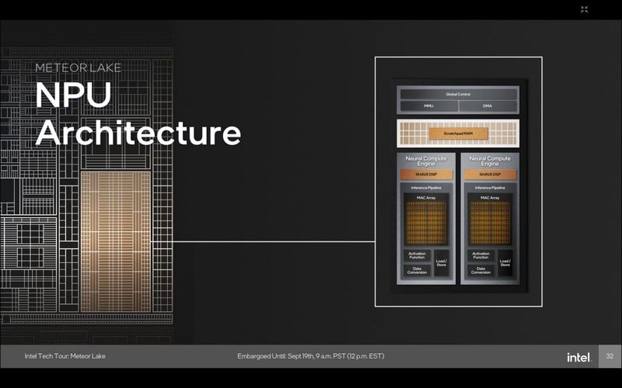Exit fullscreen using the collapse arrows icon
Viewport: 622px width, 388px height.
tap(584, 9)
